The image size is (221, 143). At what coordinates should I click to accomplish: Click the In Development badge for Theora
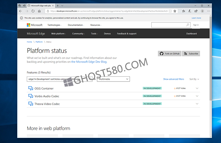(x=152, y=104)
